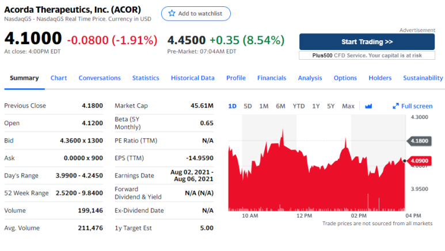Click the Previous Close value 4.1800
Image resolution: width=445 pixels, height=251 pixels.
point(92,106)
